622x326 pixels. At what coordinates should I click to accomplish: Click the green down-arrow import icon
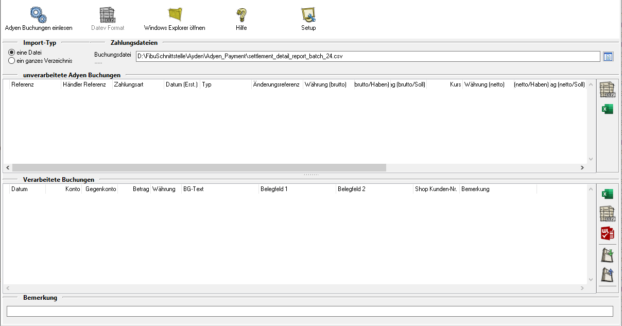(608, 254)
